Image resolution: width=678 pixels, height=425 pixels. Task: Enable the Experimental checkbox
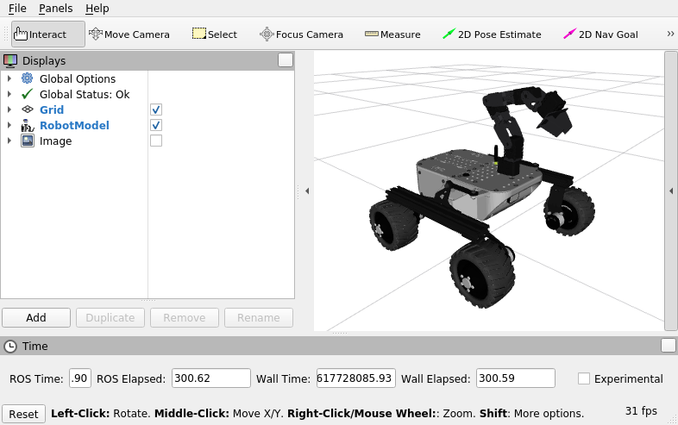(584, 378)
